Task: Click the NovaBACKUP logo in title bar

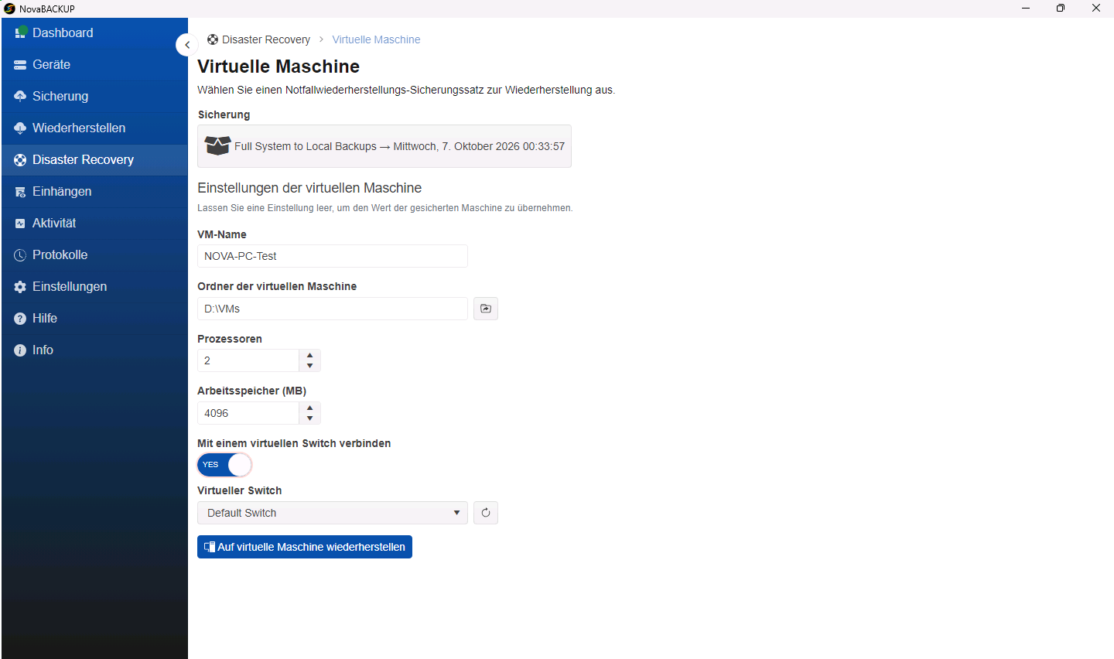Action: tap(9, 9)
